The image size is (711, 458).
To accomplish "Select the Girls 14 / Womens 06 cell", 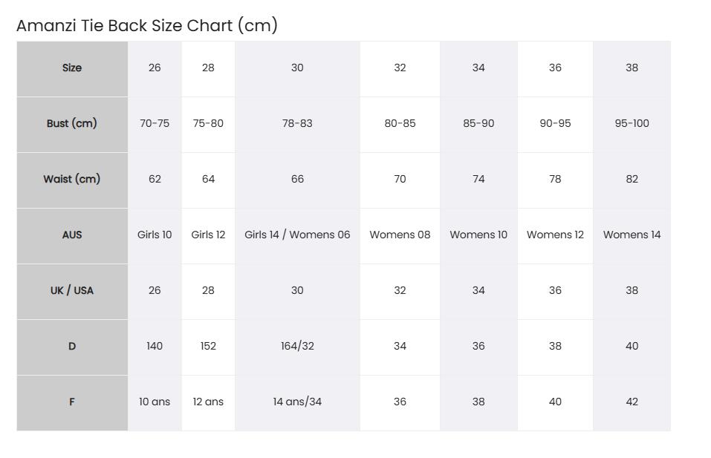I will click(297, 235).
